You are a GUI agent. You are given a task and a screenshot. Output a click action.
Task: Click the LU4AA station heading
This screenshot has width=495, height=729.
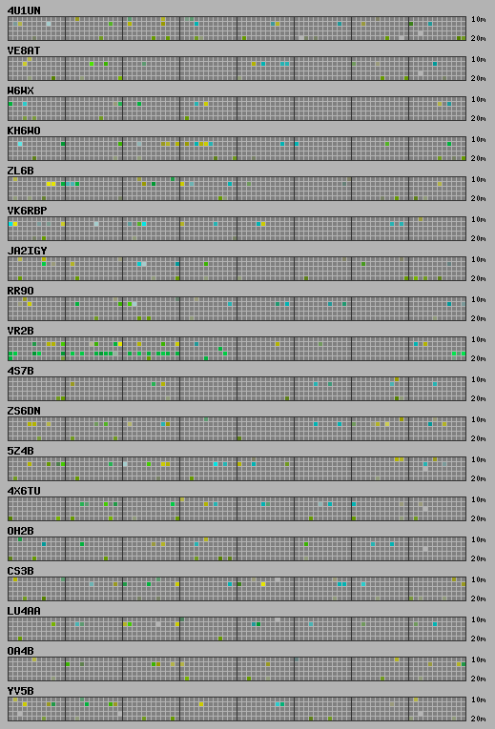pyautogui.click(x=24, y=611)
